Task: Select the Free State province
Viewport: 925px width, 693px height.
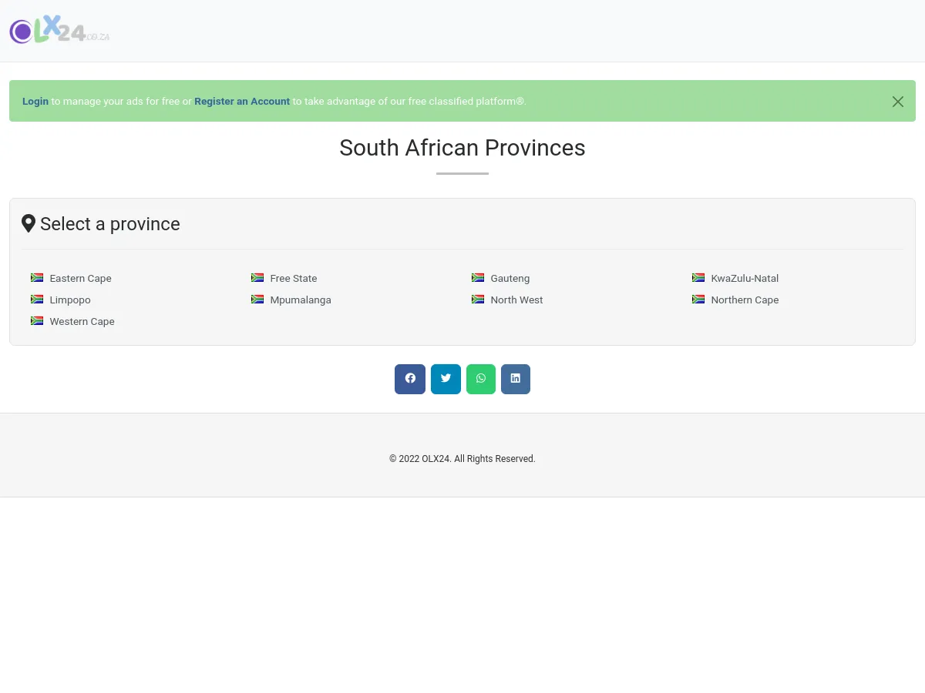Action: 293,278
